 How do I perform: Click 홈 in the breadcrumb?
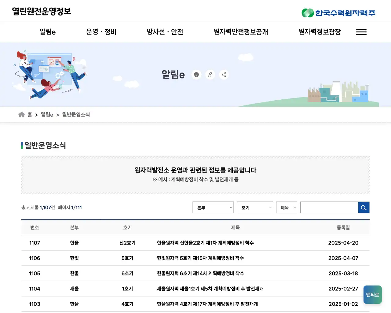click(30, 115)
